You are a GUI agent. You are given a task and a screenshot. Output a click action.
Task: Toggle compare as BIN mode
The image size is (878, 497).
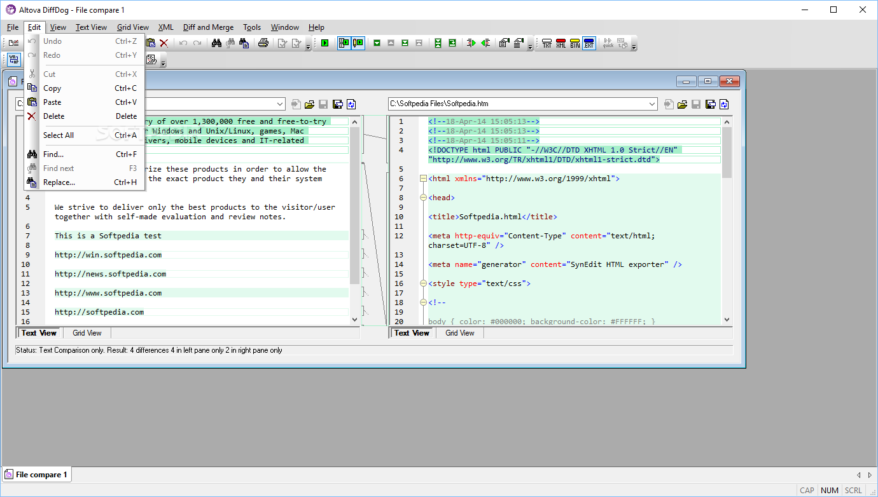(575, 43)
